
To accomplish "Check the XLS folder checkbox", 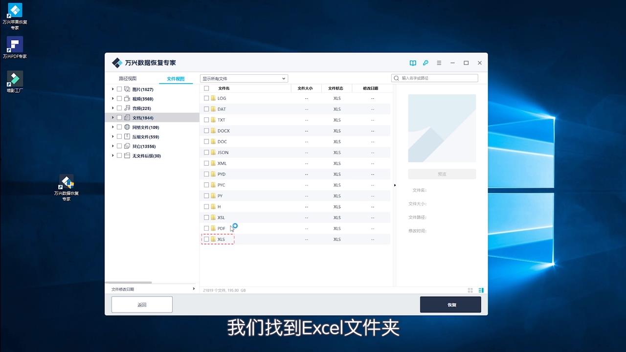I will click(x=206, y=239).
